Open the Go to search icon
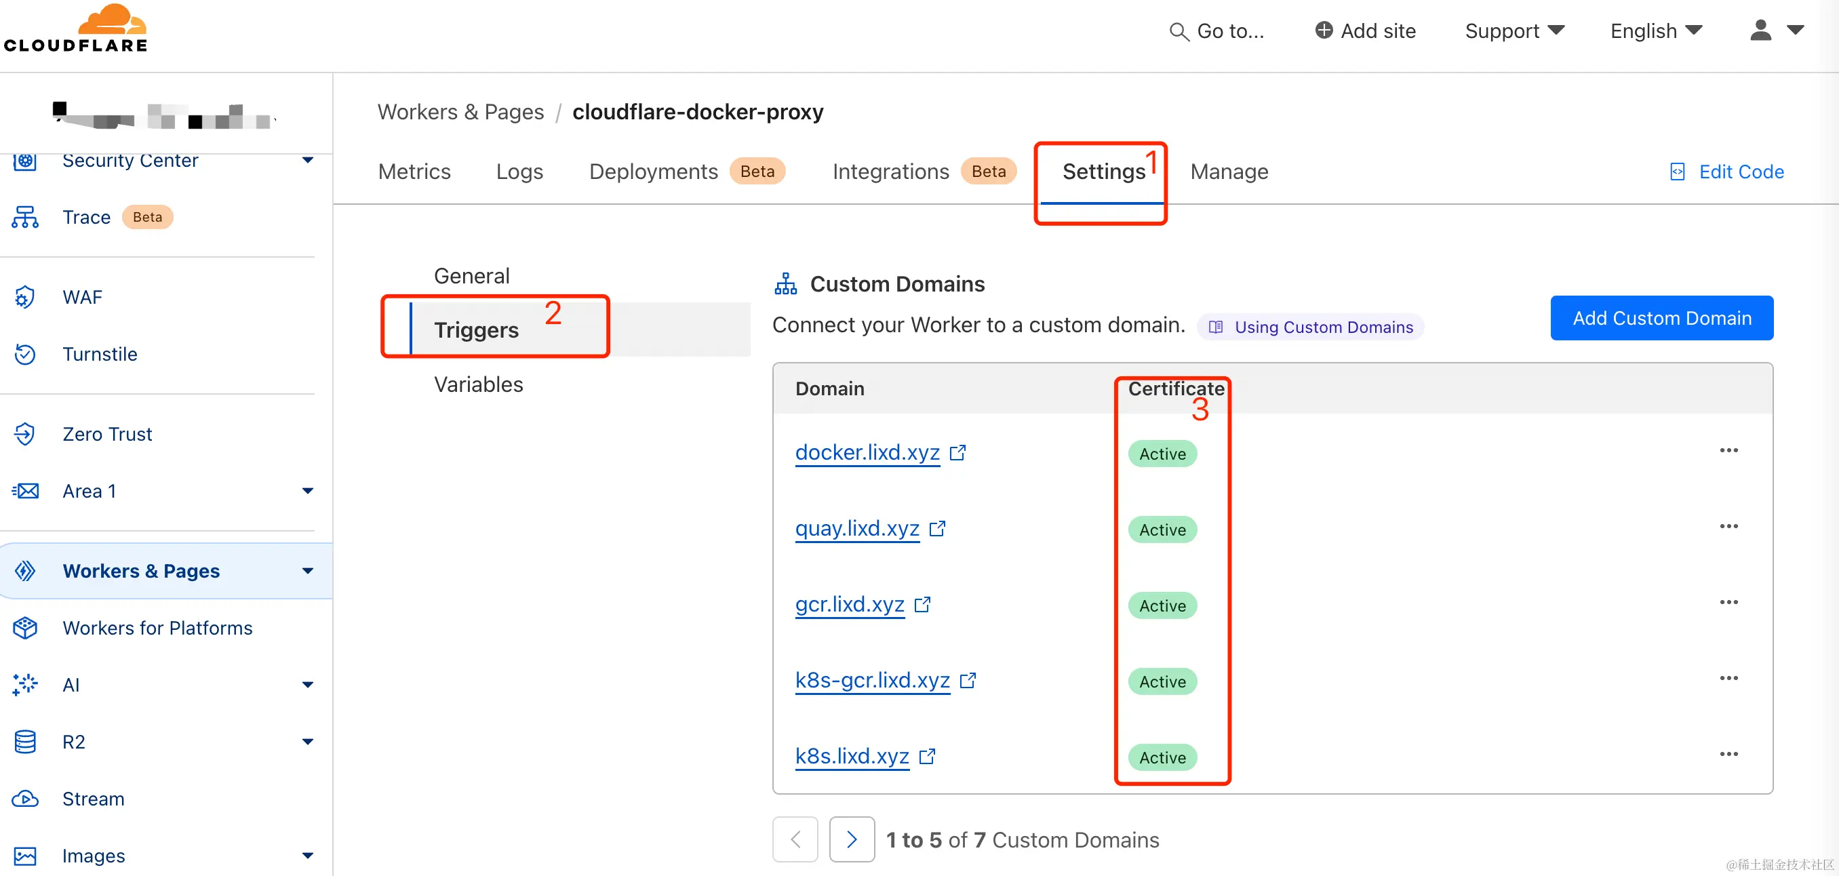1839x876 pixels. point(1179,31)
